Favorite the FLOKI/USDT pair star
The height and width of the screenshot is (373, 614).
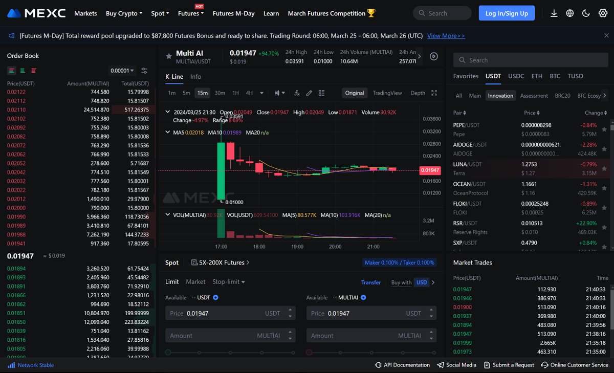604,208
